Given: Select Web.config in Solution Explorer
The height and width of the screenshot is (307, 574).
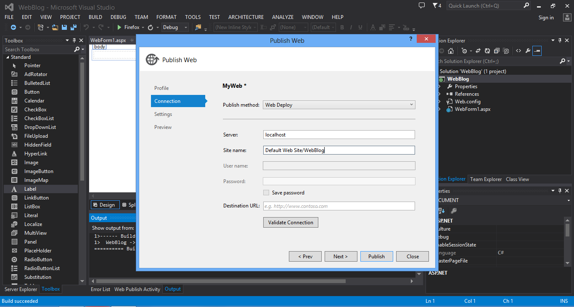Looking at the screenshot, I should click(x=468, y=102).
